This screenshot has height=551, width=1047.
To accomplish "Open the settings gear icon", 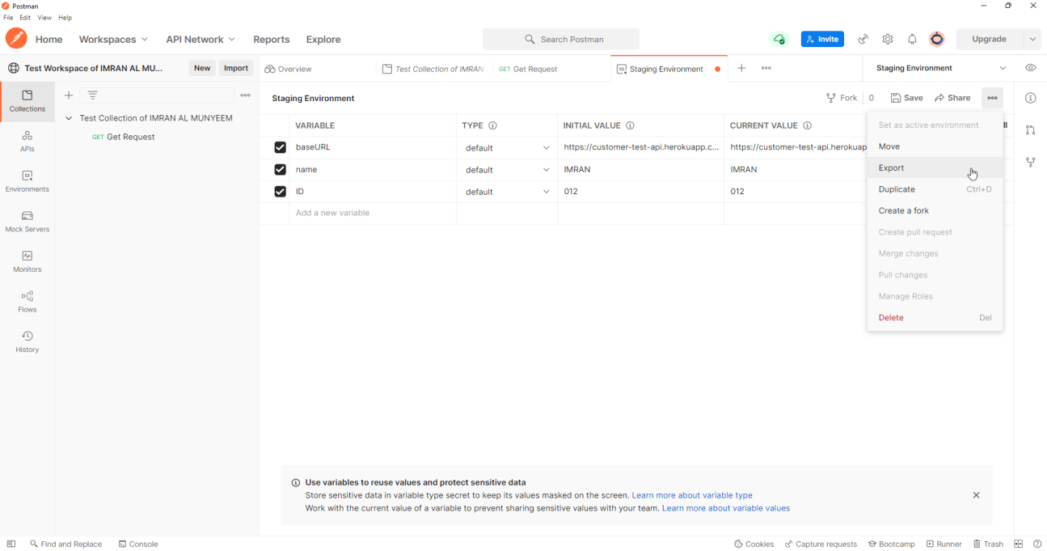I will (888, 39).
